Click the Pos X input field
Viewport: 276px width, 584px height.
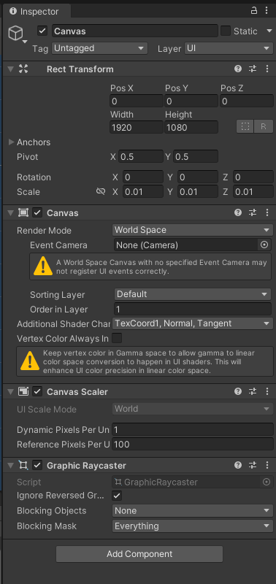point(137,101)
